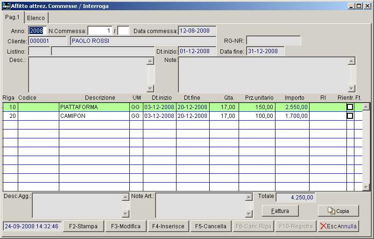The width and height of the screenshot is (374, 239).
Task: Click F2-Stampa button
Action: 83,226
